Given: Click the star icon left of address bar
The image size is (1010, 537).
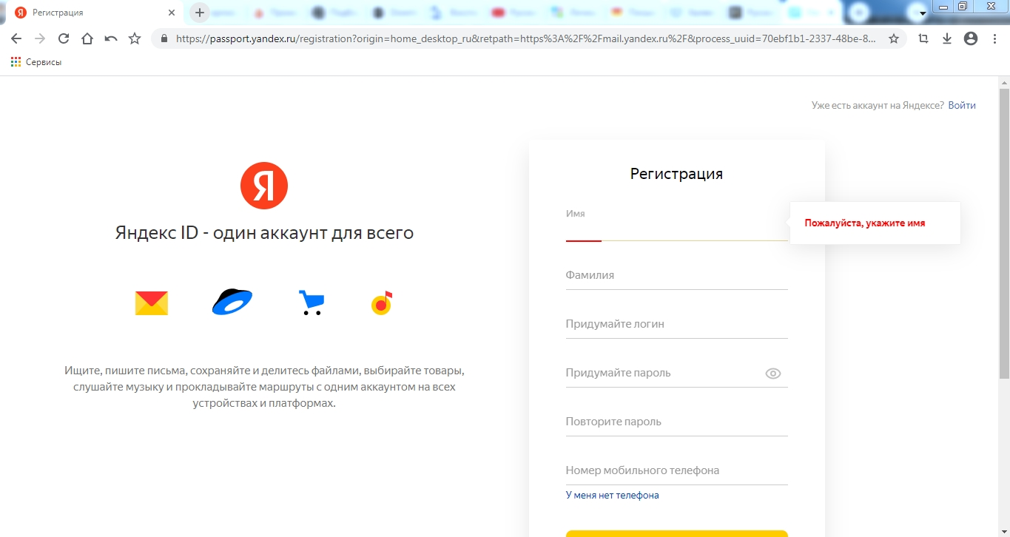Looking at the screenshot, I should pos(135,39).
